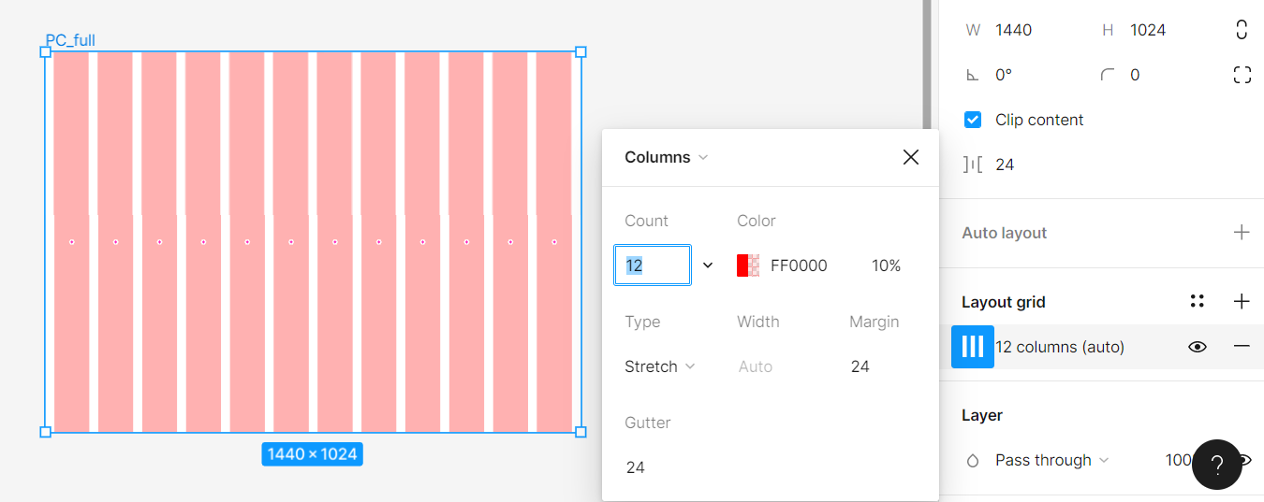Expand the Count chevron dropdown
Screen dimensions: 1264x502
tap(708, 265)
